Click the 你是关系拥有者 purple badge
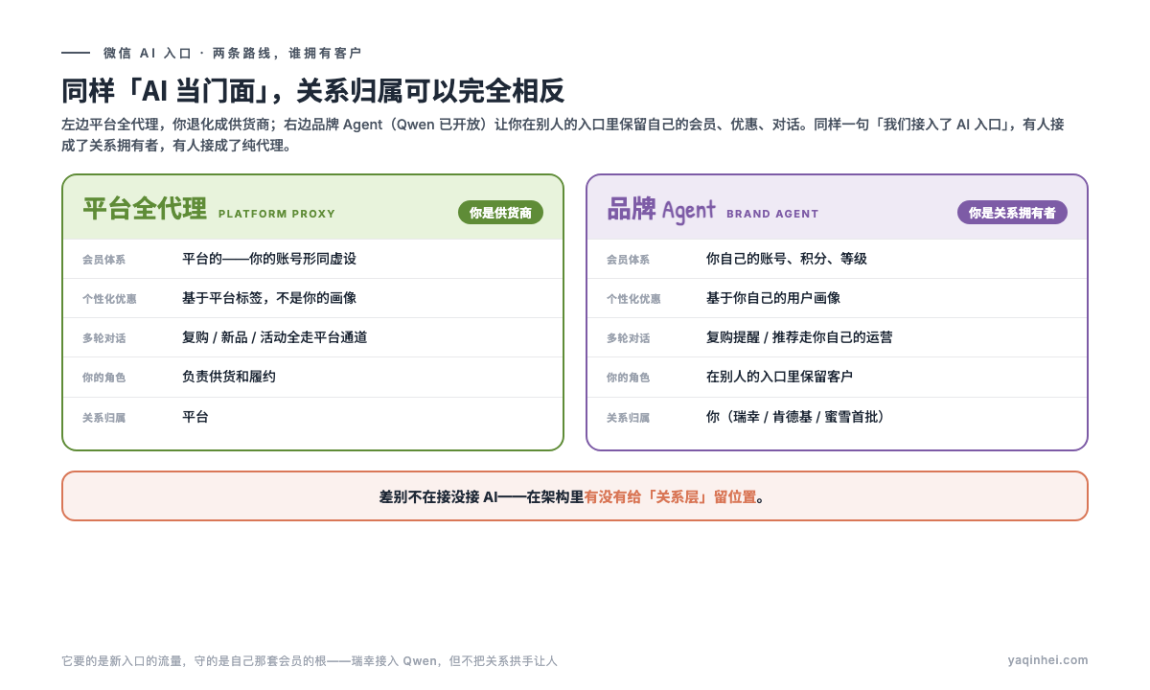This screenshot has width=1150, height=690. click(x=1012, y=213)
